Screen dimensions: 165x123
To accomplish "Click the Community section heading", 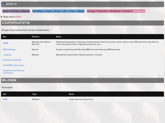I will [x=16, y=23].
